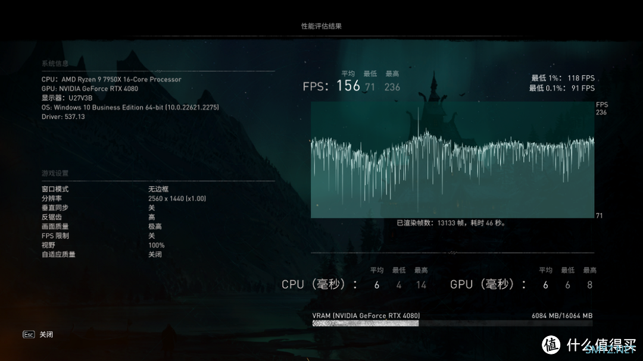Click the 窗口模式 setting label
The height and width of the screenshot is (361, 643).
click(55, 189)
